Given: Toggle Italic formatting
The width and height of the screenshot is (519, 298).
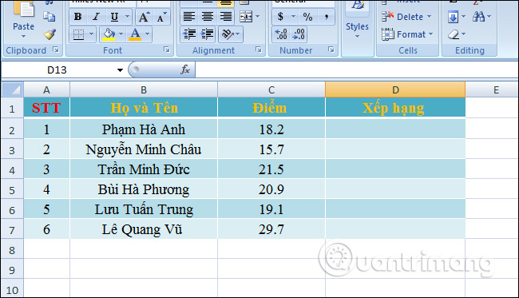Looking at the screenshot, I should [97, 17].
